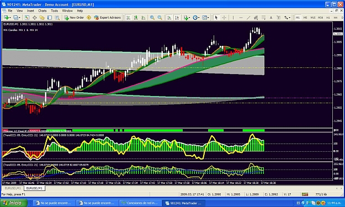Select the M30 timeframe button
Viewport: 345px width, 207px height.
320,18
